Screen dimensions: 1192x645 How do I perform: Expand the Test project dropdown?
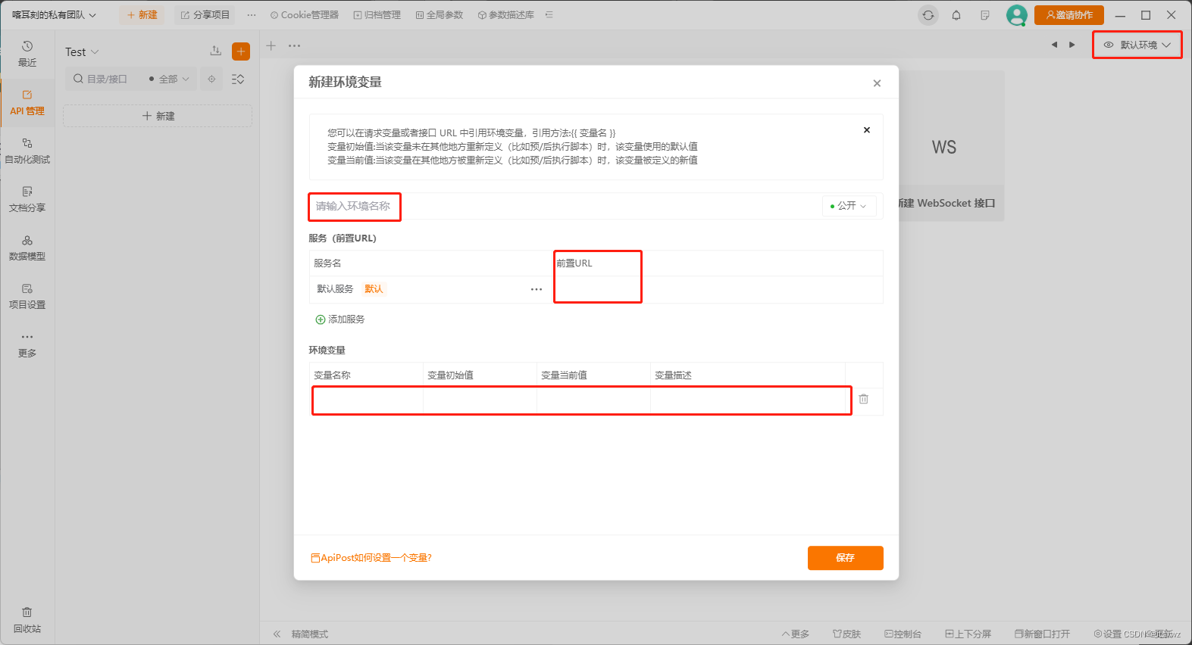pyautogui.click(x=82, y=52)
